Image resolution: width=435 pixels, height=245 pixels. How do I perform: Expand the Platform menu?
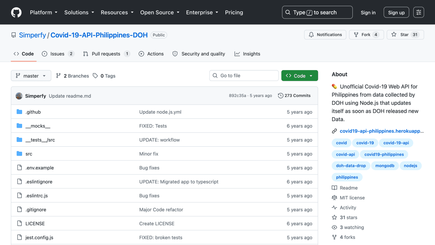44,12
